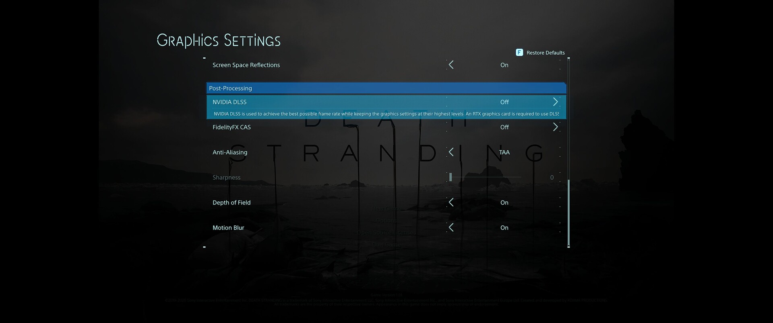Click the Motion Blur On value
The image size is (773, 323).
pyautogui.click(x=504, y=227)
